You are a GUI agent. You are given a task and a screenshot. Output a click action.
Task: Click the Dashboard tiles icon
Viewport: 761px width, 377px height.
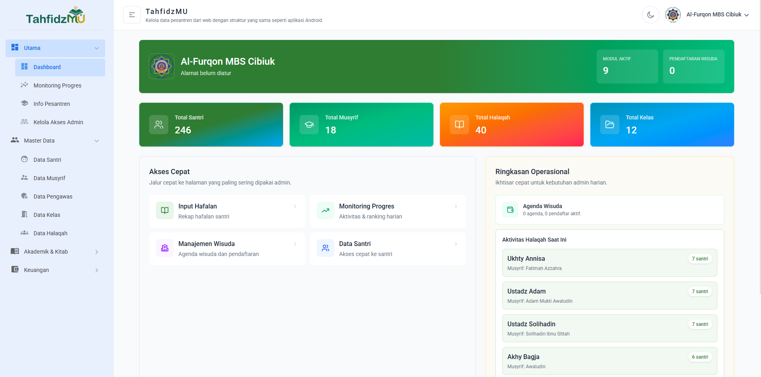point(24,67)
